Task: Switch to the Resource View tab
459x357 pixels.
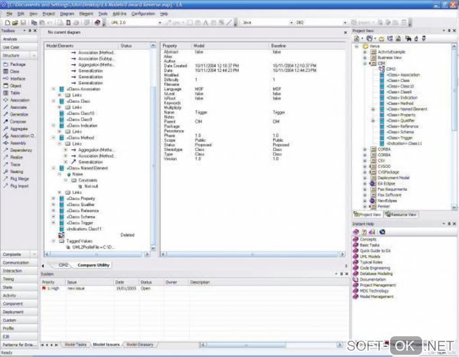Action: [x=401, y=215]
